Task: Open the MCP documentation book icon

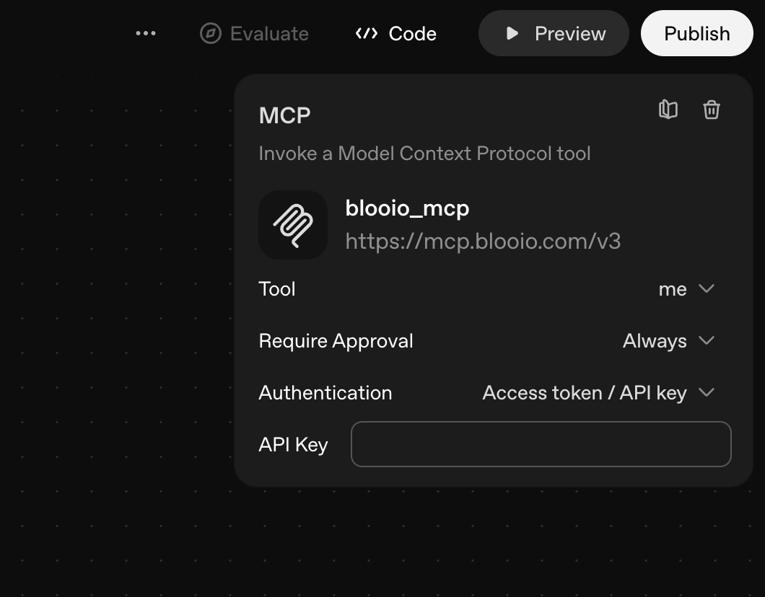Action: 668,110
